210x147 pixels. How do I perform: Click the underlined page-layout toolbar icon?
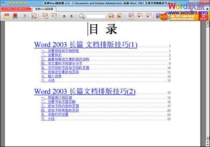pyautogui.click(x=131, y=16)
